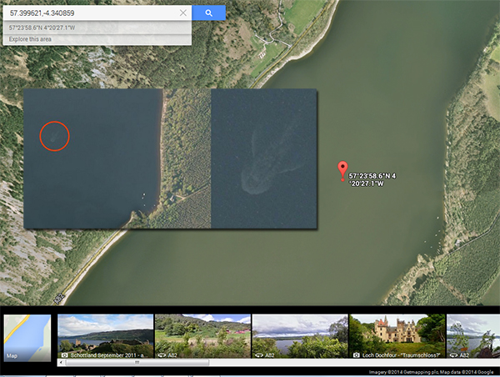Click the pin's coordinate label on the map
The image size is (500, 377).
click(x=372, y=179)
